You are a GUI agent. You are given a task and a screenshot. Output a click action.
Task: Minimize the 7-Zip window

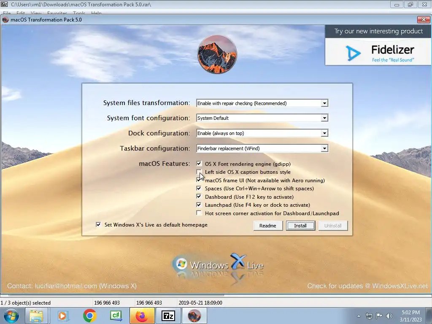397,5
